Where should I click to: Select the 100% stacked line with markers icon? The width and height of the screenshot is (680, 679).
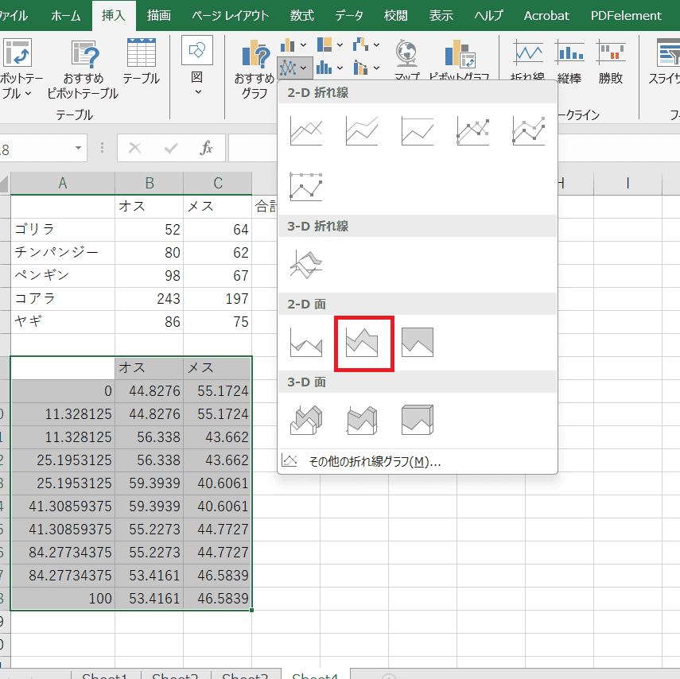click(306, 187)
